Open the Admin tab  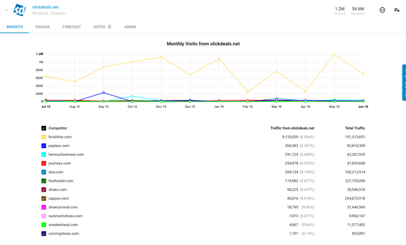click(x=130, y=27)
